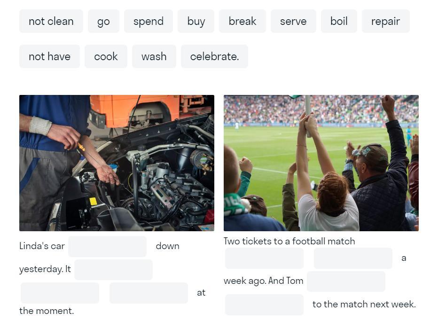Choose the 'buy' word chip
Screen dimensions: 438x321
pyautogui.click(x=196, y=21)
